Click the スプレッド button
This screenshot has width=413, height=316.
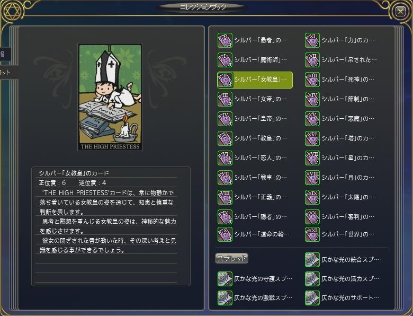231,258
